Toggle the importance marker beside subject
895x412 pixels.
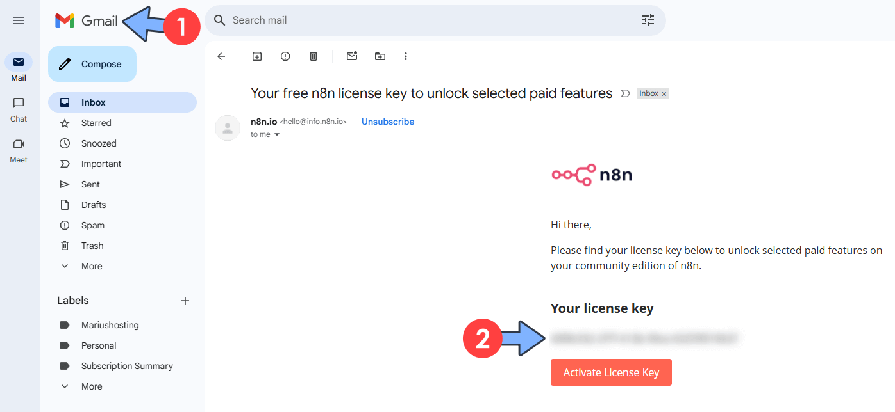(626, 93)
